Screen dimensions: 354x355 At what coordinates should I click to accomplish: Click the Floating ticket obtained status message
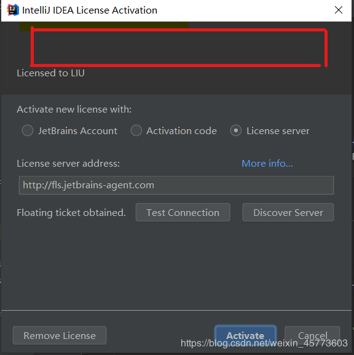click(x=71, y=213)
